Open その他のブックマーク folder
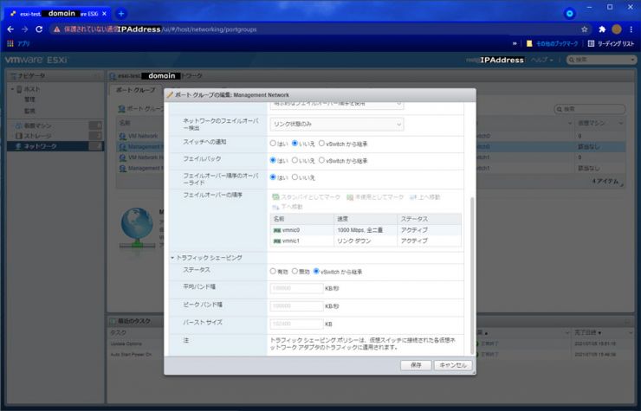The width and height of the screenshot is (641, 411). click(x=553, y=43)
